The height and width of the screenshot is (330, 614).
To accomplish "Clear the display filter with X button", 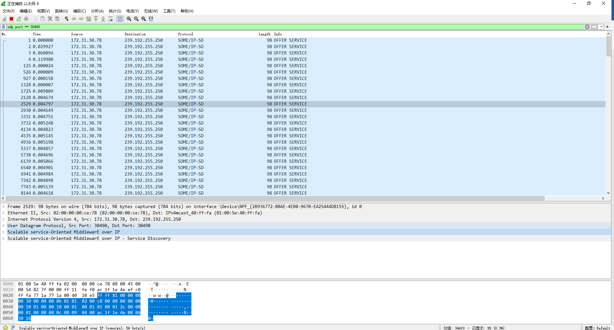I will coord(587,27).
